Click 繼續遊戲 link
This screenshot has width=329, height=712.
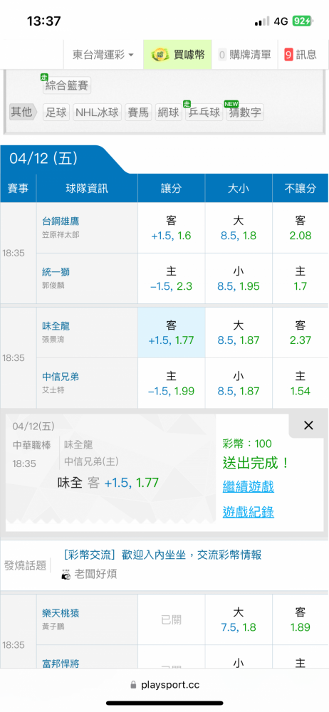click(x=248, y=487)
